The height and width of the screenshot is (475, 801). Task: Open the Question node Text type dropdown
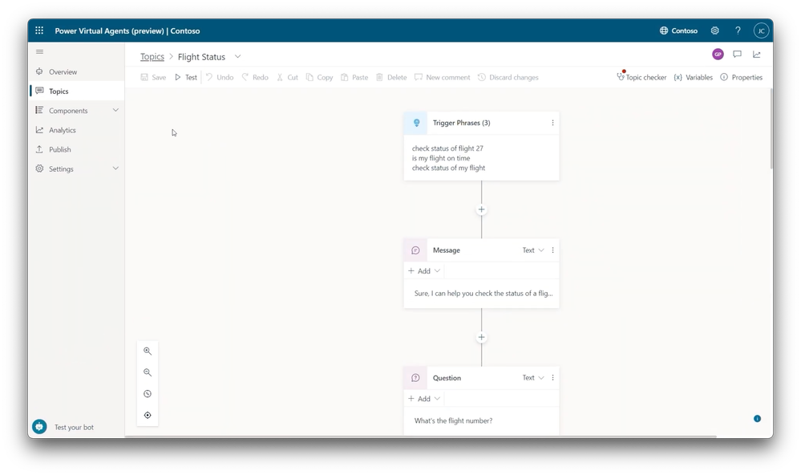533,378
